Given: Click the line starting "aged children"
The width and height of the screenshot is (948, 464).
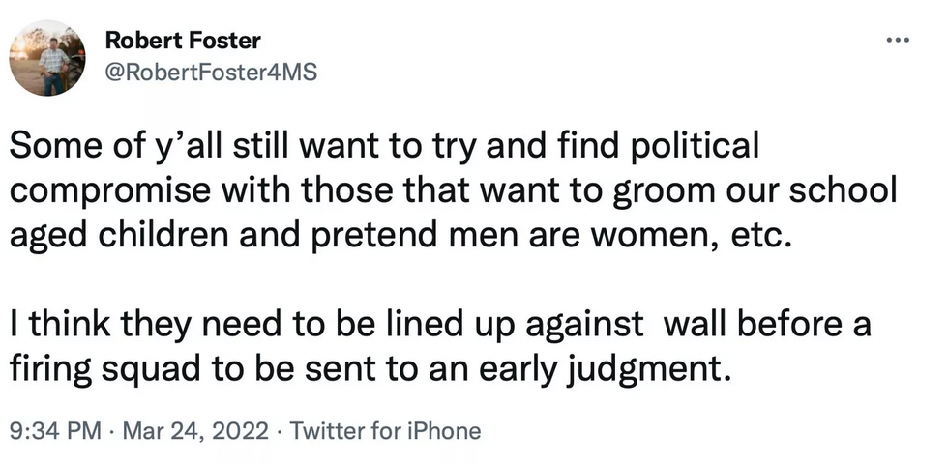Looking at the screenshot, I should point(400,235).
